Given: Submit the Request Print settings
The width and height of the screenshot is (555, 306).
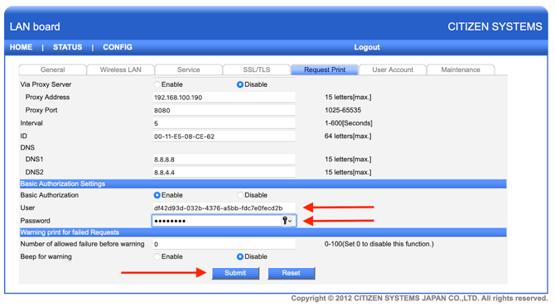Looking at the screenshot, I should pyautogui.click(x=235, y=273).
